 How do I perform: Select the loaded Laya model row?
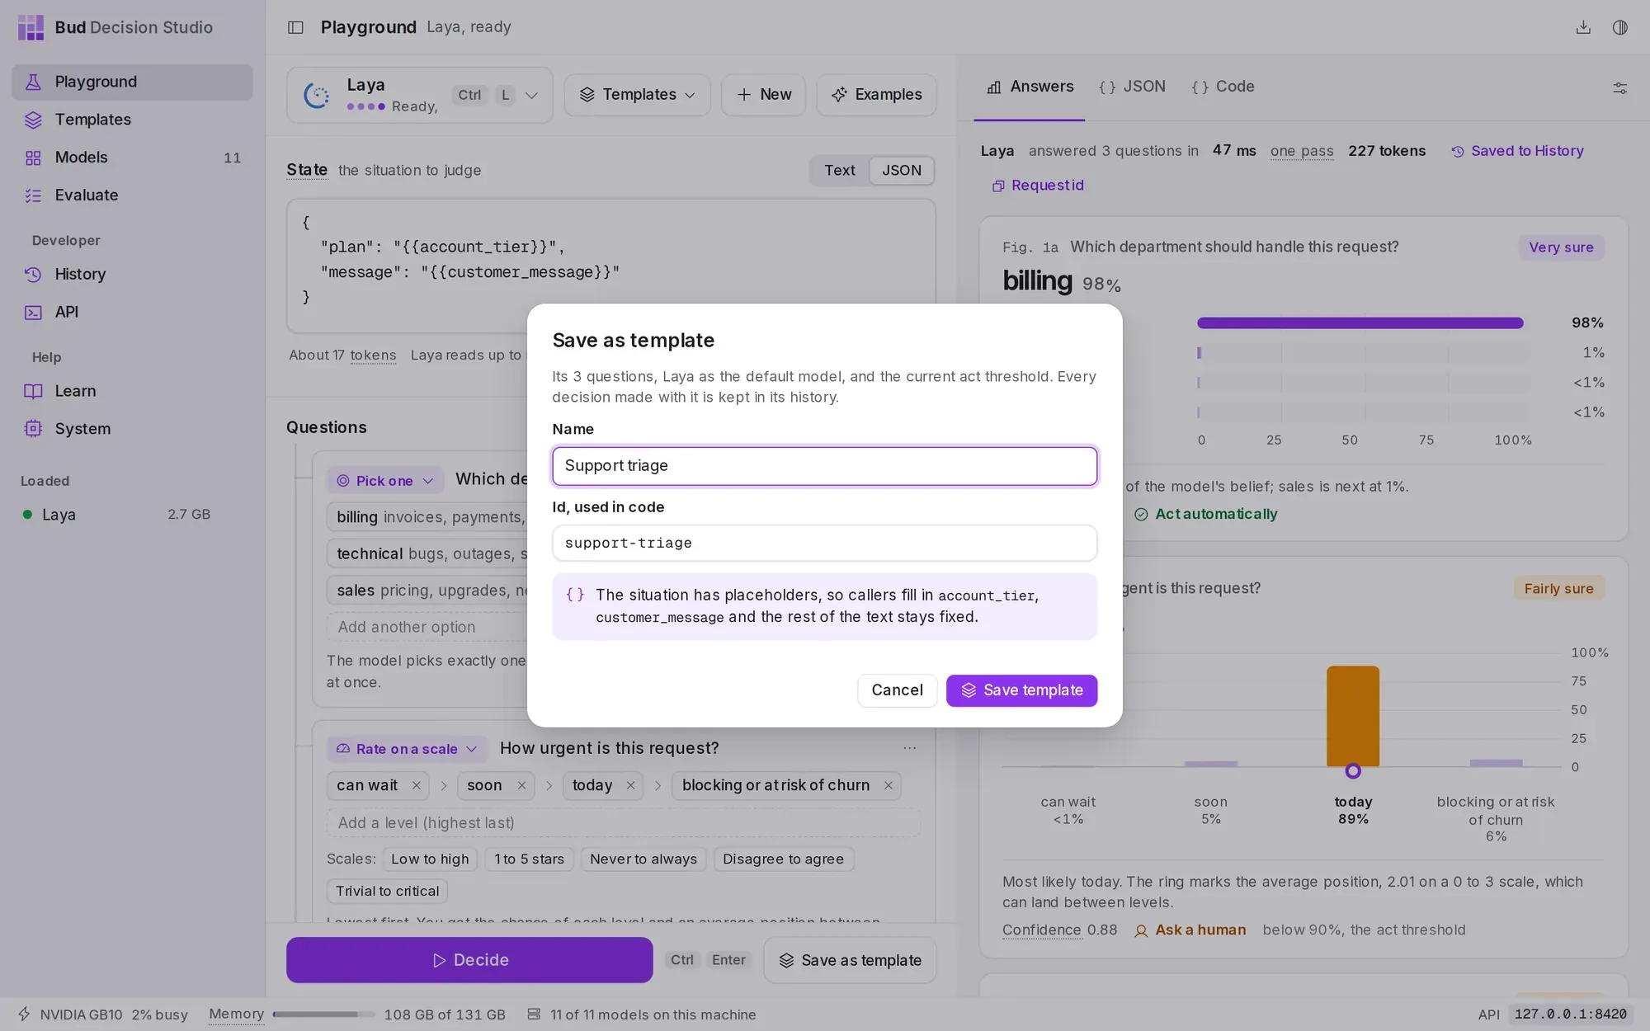[116, 514]
